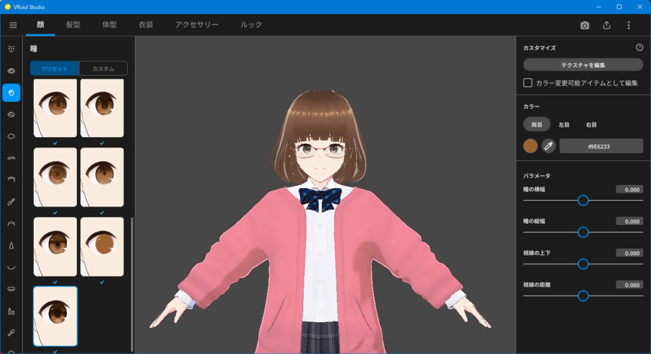
Task: Select the lower eyelash icon
Action: 11,223
